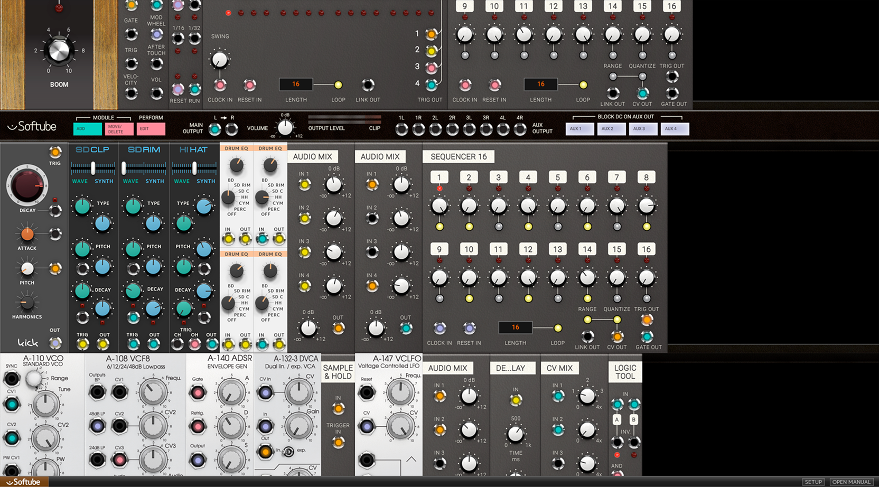
Task: Click A-140 ADSR Gate jack
Action: pyautogui.click(x=198, y=392)
